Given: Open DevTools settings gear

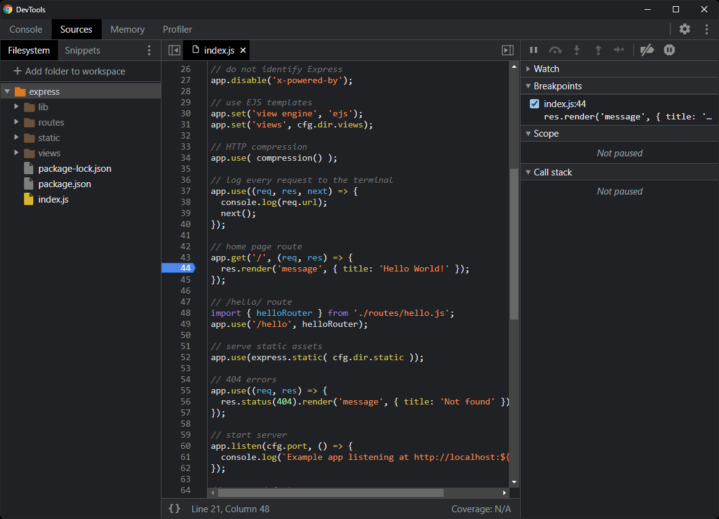Looking at the screenshot, I should tap(684, 29).
